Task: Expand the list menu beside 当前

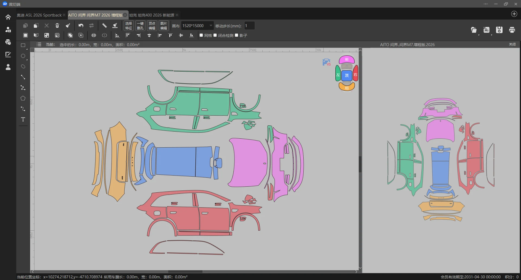Action: [39, 44]
